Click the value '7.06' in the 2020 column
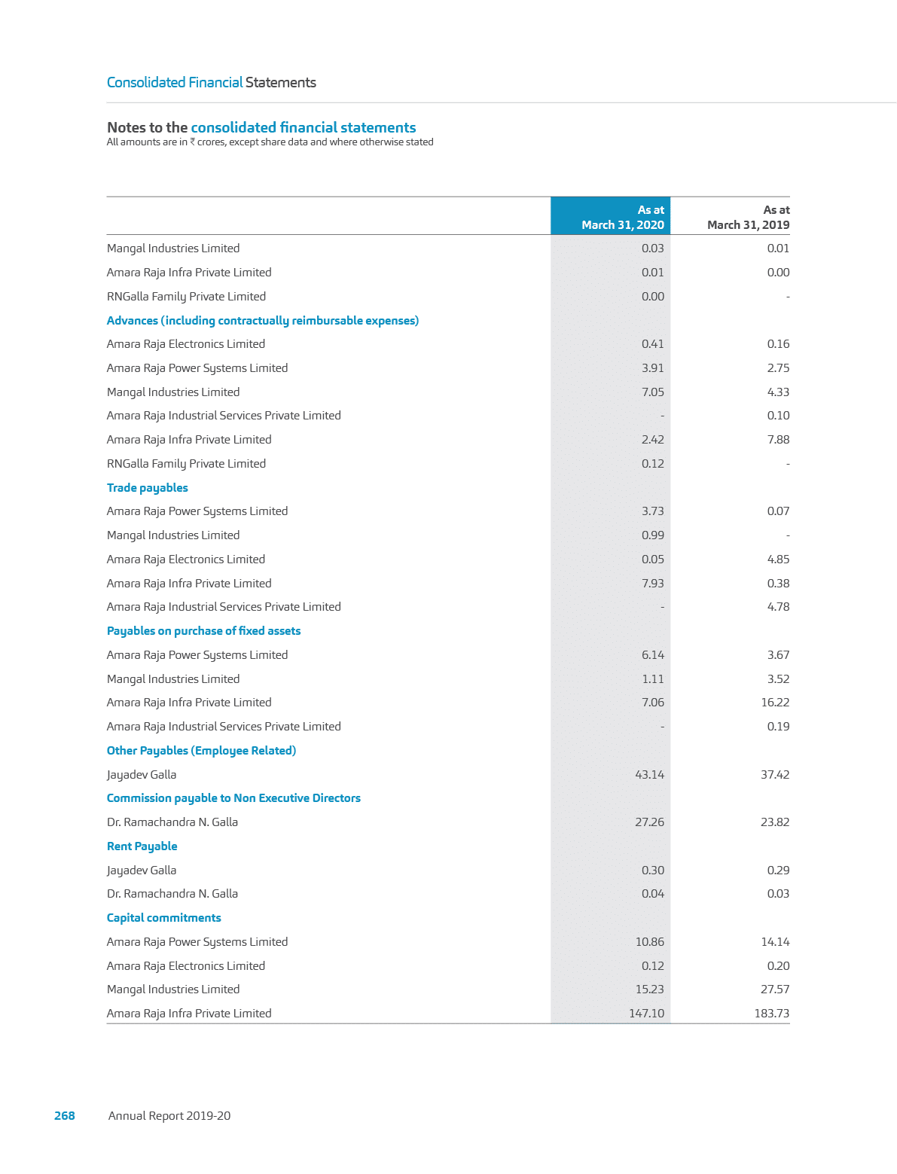 (653, 703)
